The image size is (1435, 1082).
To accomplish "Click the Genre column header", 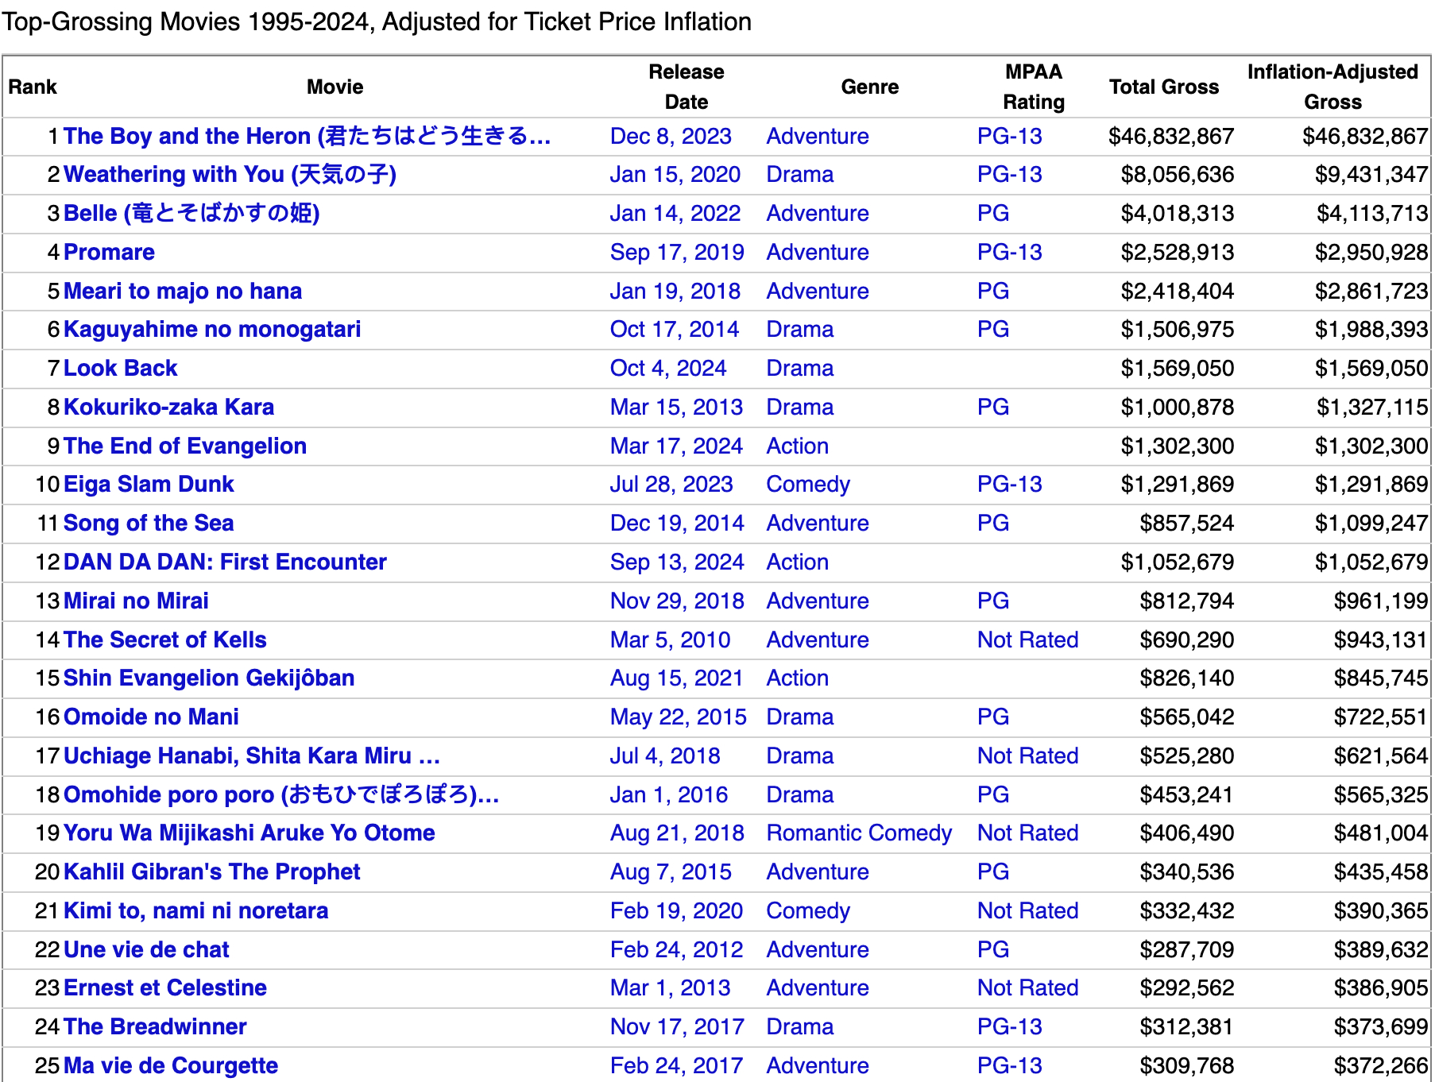I will tap(870, 87).
